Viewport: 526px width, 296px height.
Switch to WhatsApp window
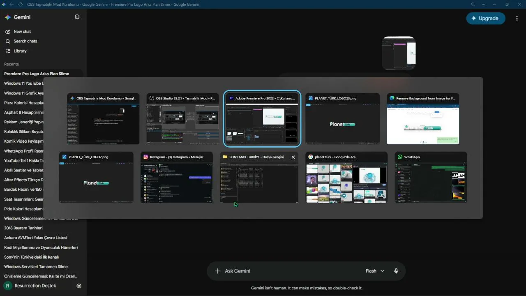pos(431,177)
